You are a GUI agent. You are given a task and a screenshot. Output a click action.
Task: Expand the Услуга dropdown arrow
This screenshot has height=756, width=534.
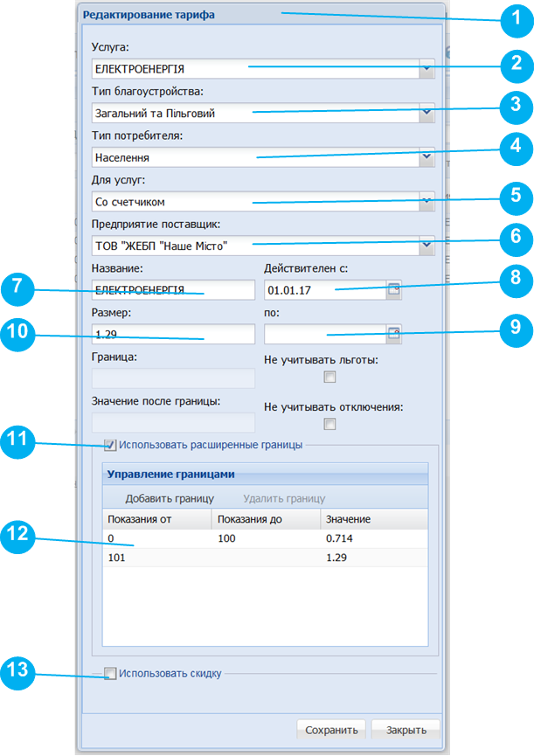point(427,69)
